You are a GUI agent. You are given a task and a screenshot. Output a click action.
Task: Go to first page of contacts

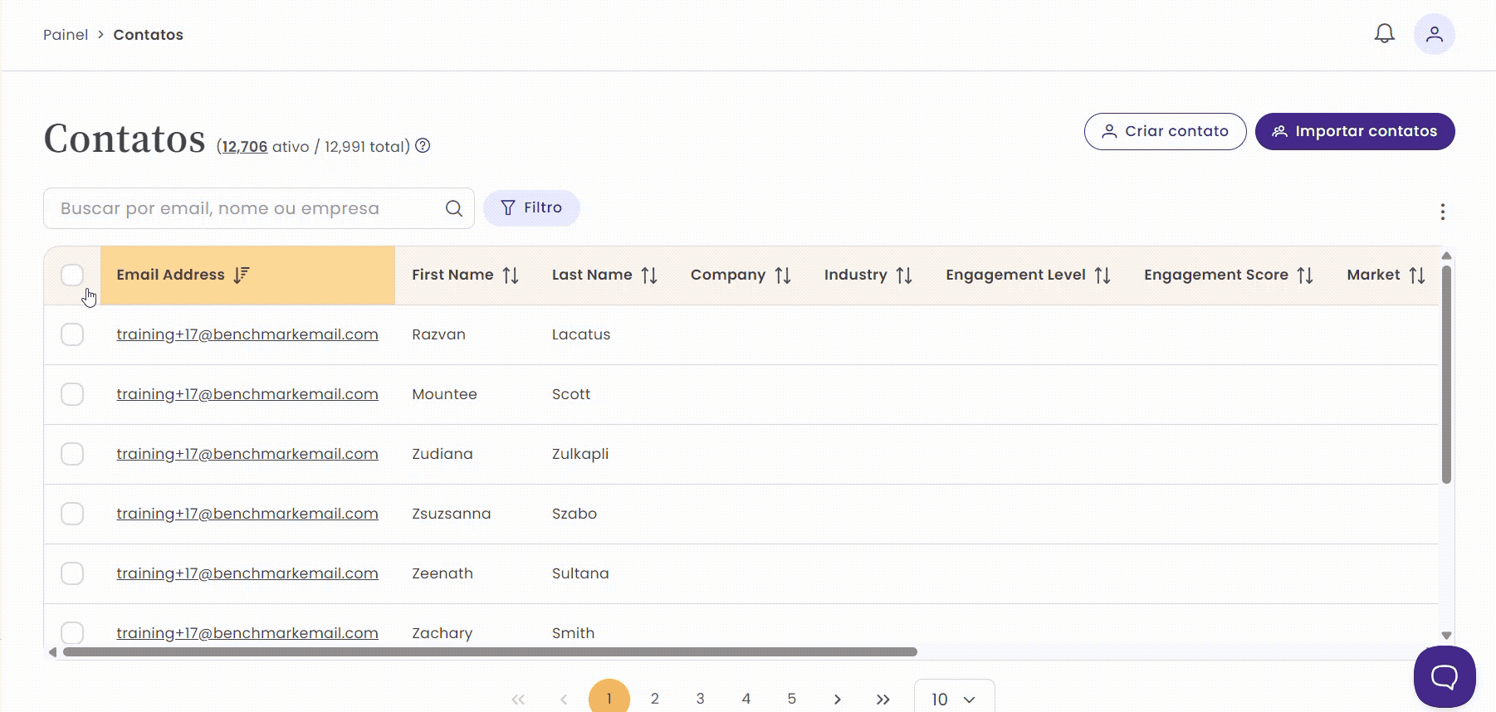(x=518, y=700)
